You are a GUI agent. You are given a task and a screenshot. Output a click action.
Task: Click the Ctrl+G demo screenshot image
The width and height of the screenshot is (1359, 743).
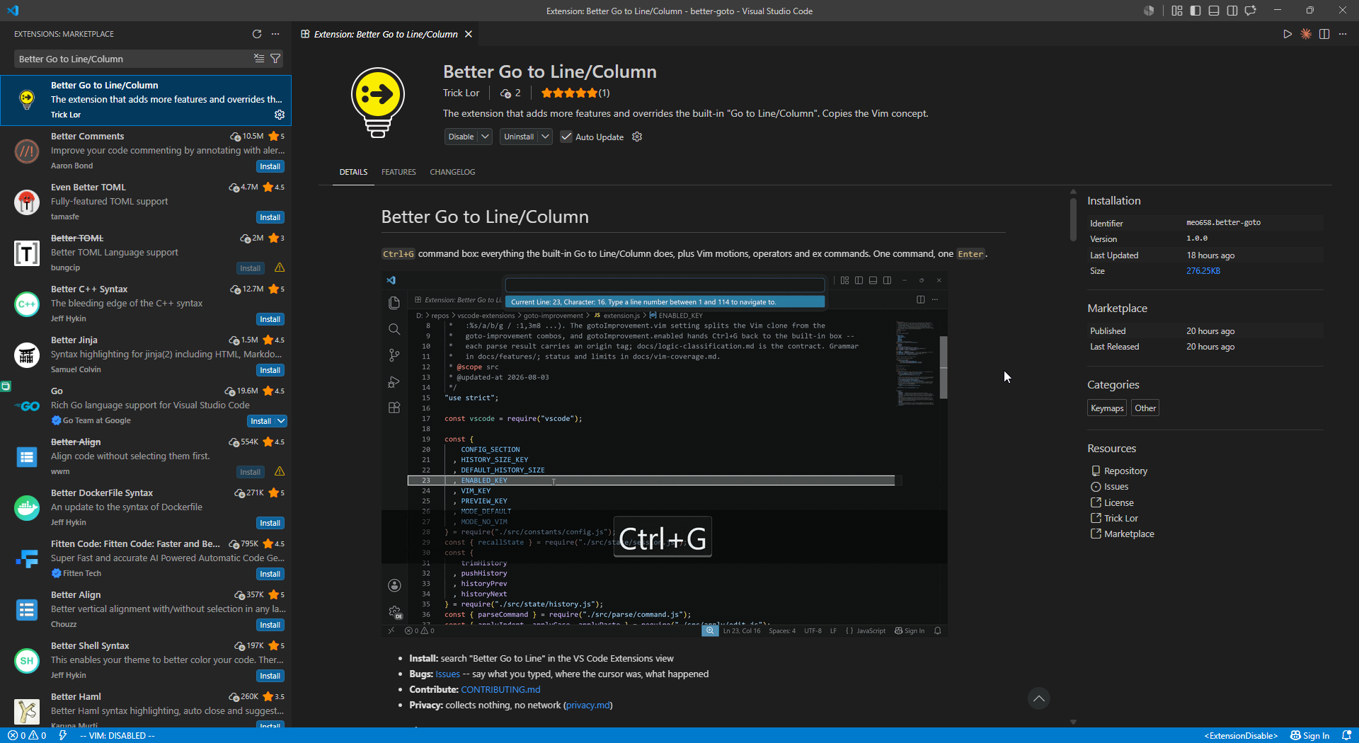click(664, 454)
